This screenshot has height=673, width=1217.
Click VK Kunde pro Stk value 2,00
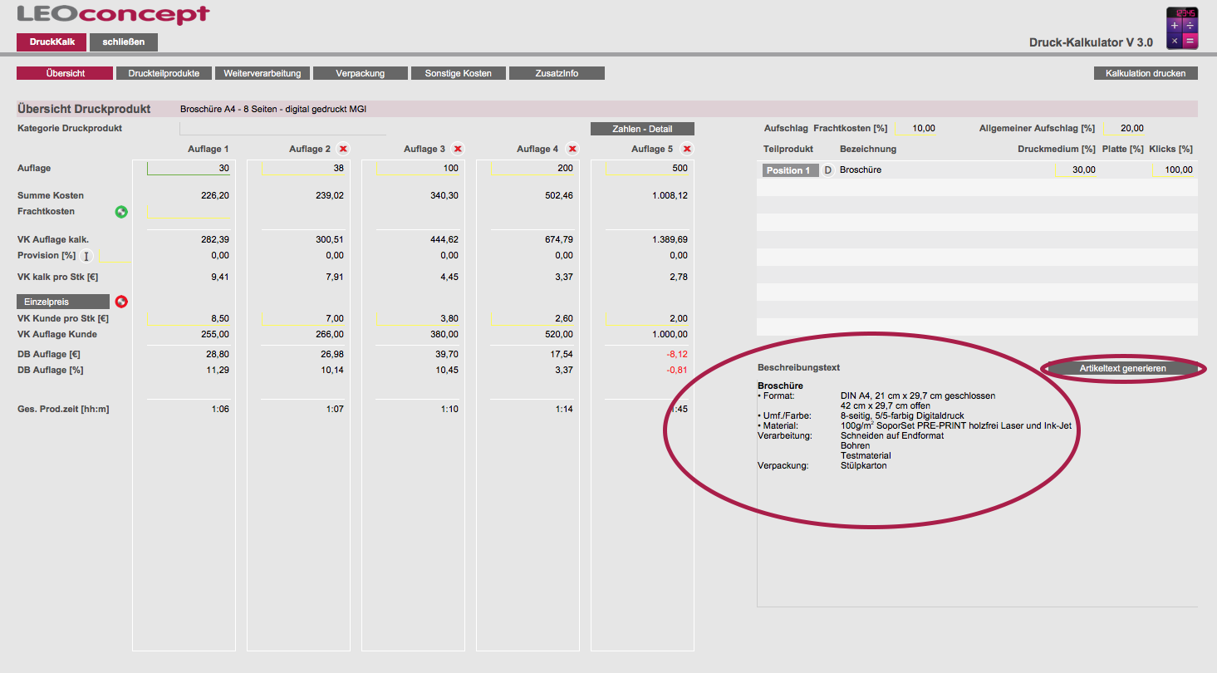click(678, 318)
